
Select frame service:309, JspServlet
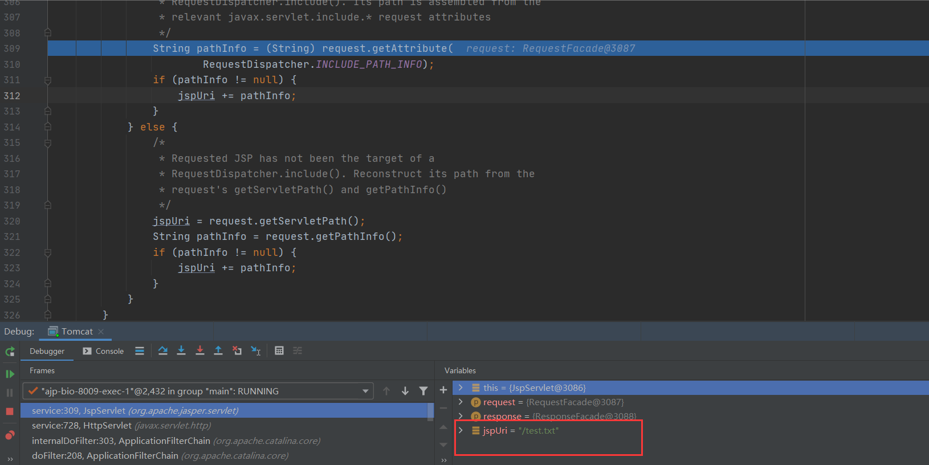tap(224, 410)
